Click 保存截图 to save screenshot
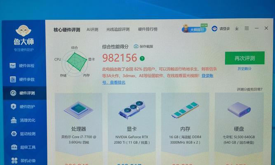This screenshot has height=165, width=275. click(x=146, y=46)
